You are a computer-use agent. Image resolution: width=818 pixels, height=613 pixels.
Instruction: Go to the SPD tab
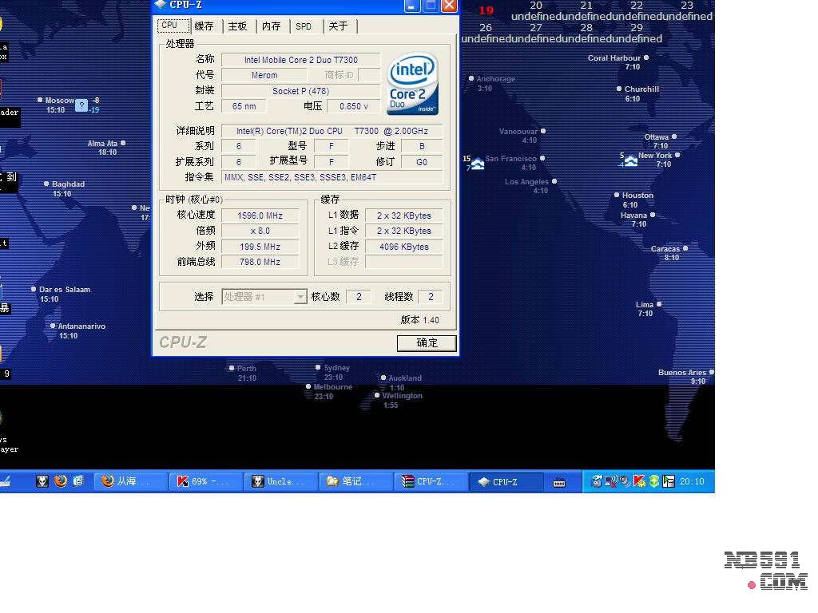point(304,26)
